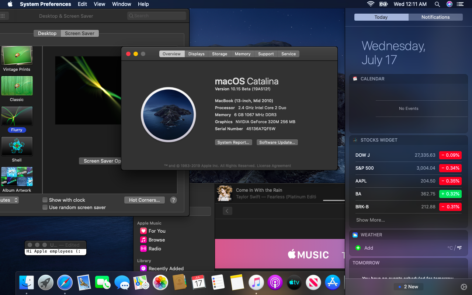
Task: Click the Music playback progress bar
Action: (x=334, y=200)
